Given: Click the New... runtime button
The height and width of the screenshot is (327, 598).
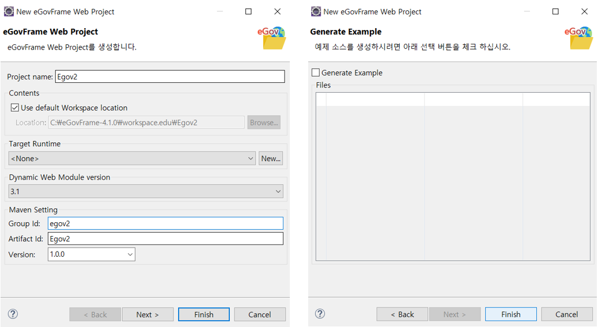Looking at the screenshot, I should coord(271,158).
